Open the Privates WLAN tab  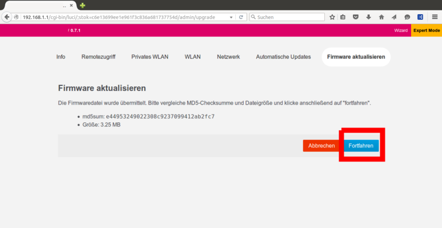(x=150, y=56)
